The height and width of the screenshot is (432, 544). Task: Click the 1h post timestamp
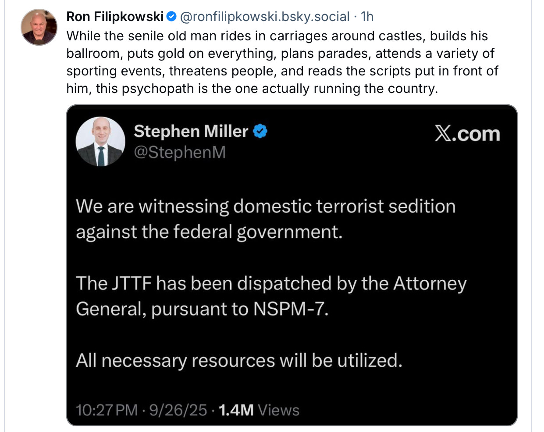coord(367,17)
